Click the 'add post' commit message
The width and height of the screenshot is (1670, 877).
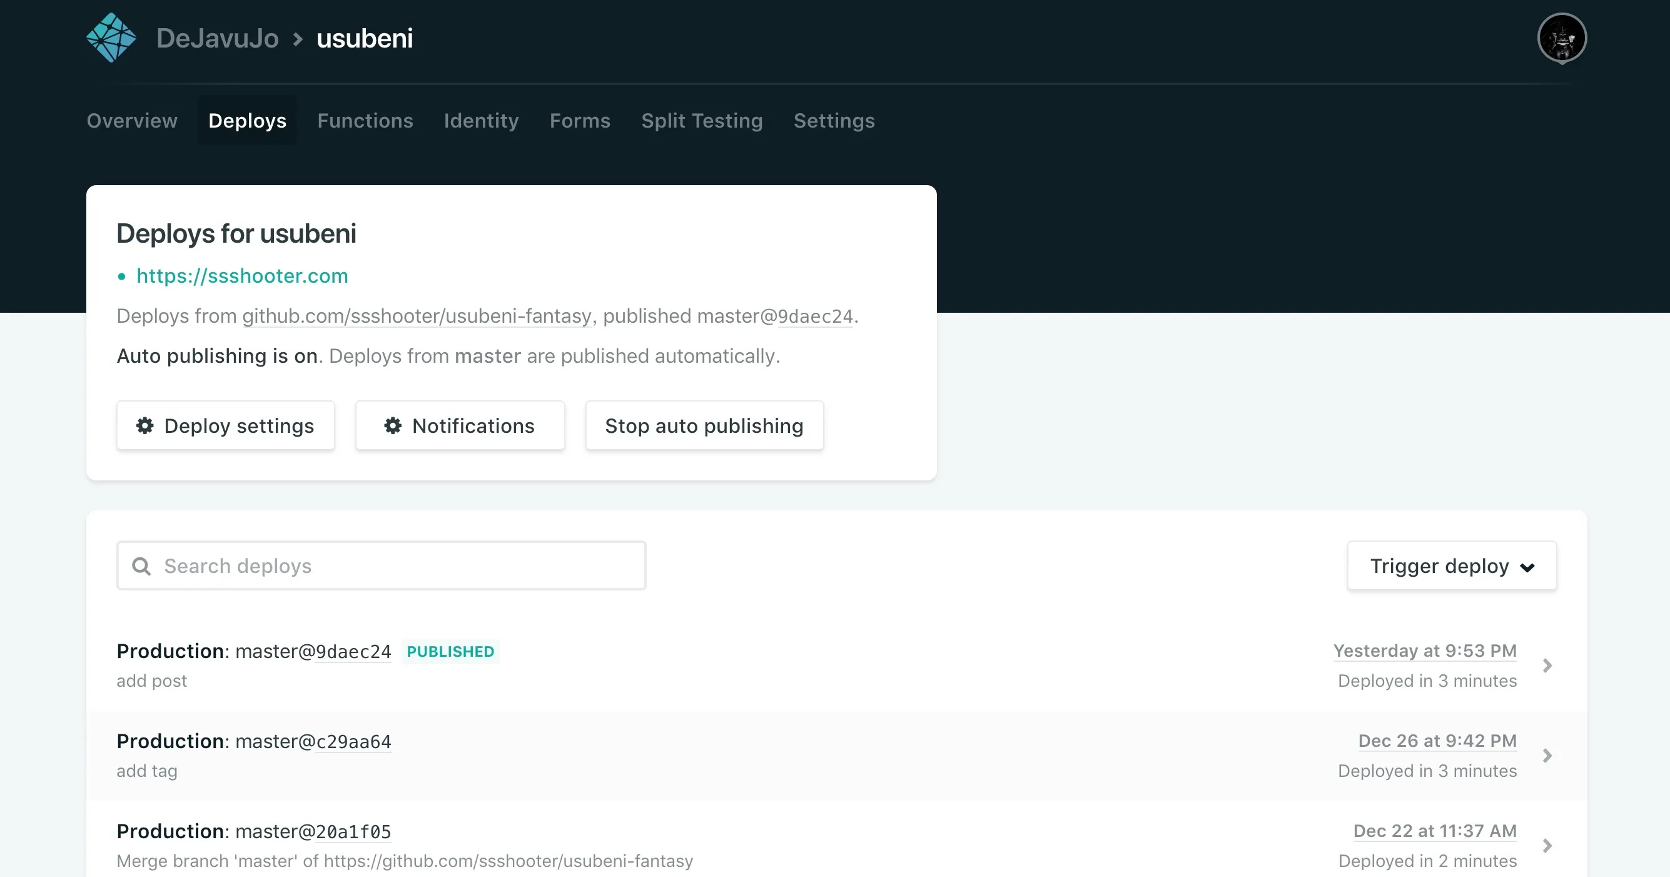point(152,681)
